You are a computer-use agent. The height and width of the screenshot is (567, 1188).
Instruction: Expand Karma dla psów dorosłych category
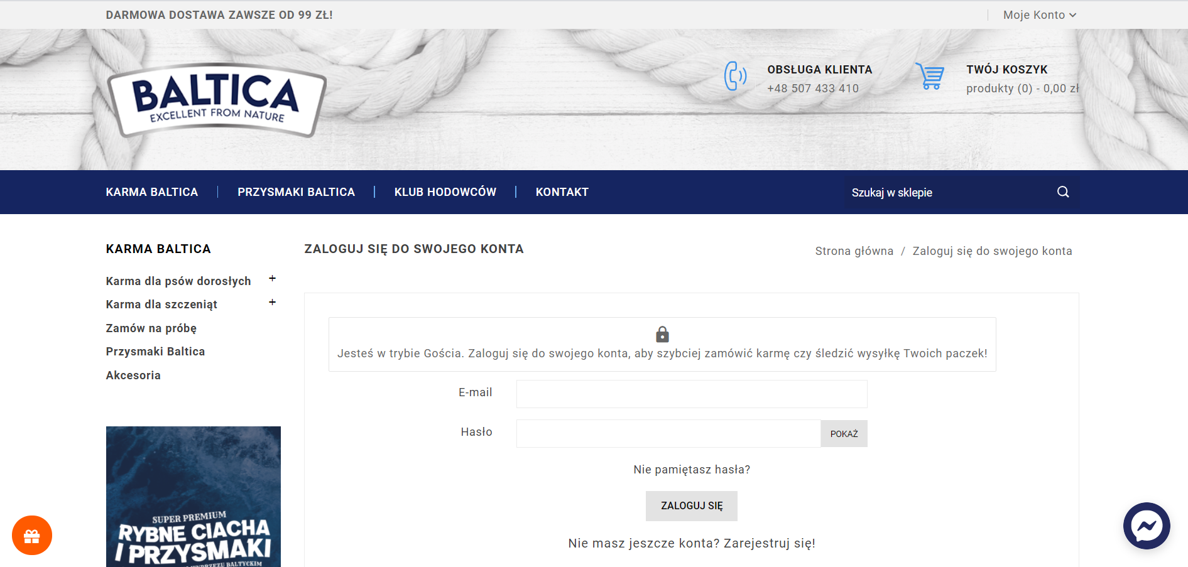[273, 278]
